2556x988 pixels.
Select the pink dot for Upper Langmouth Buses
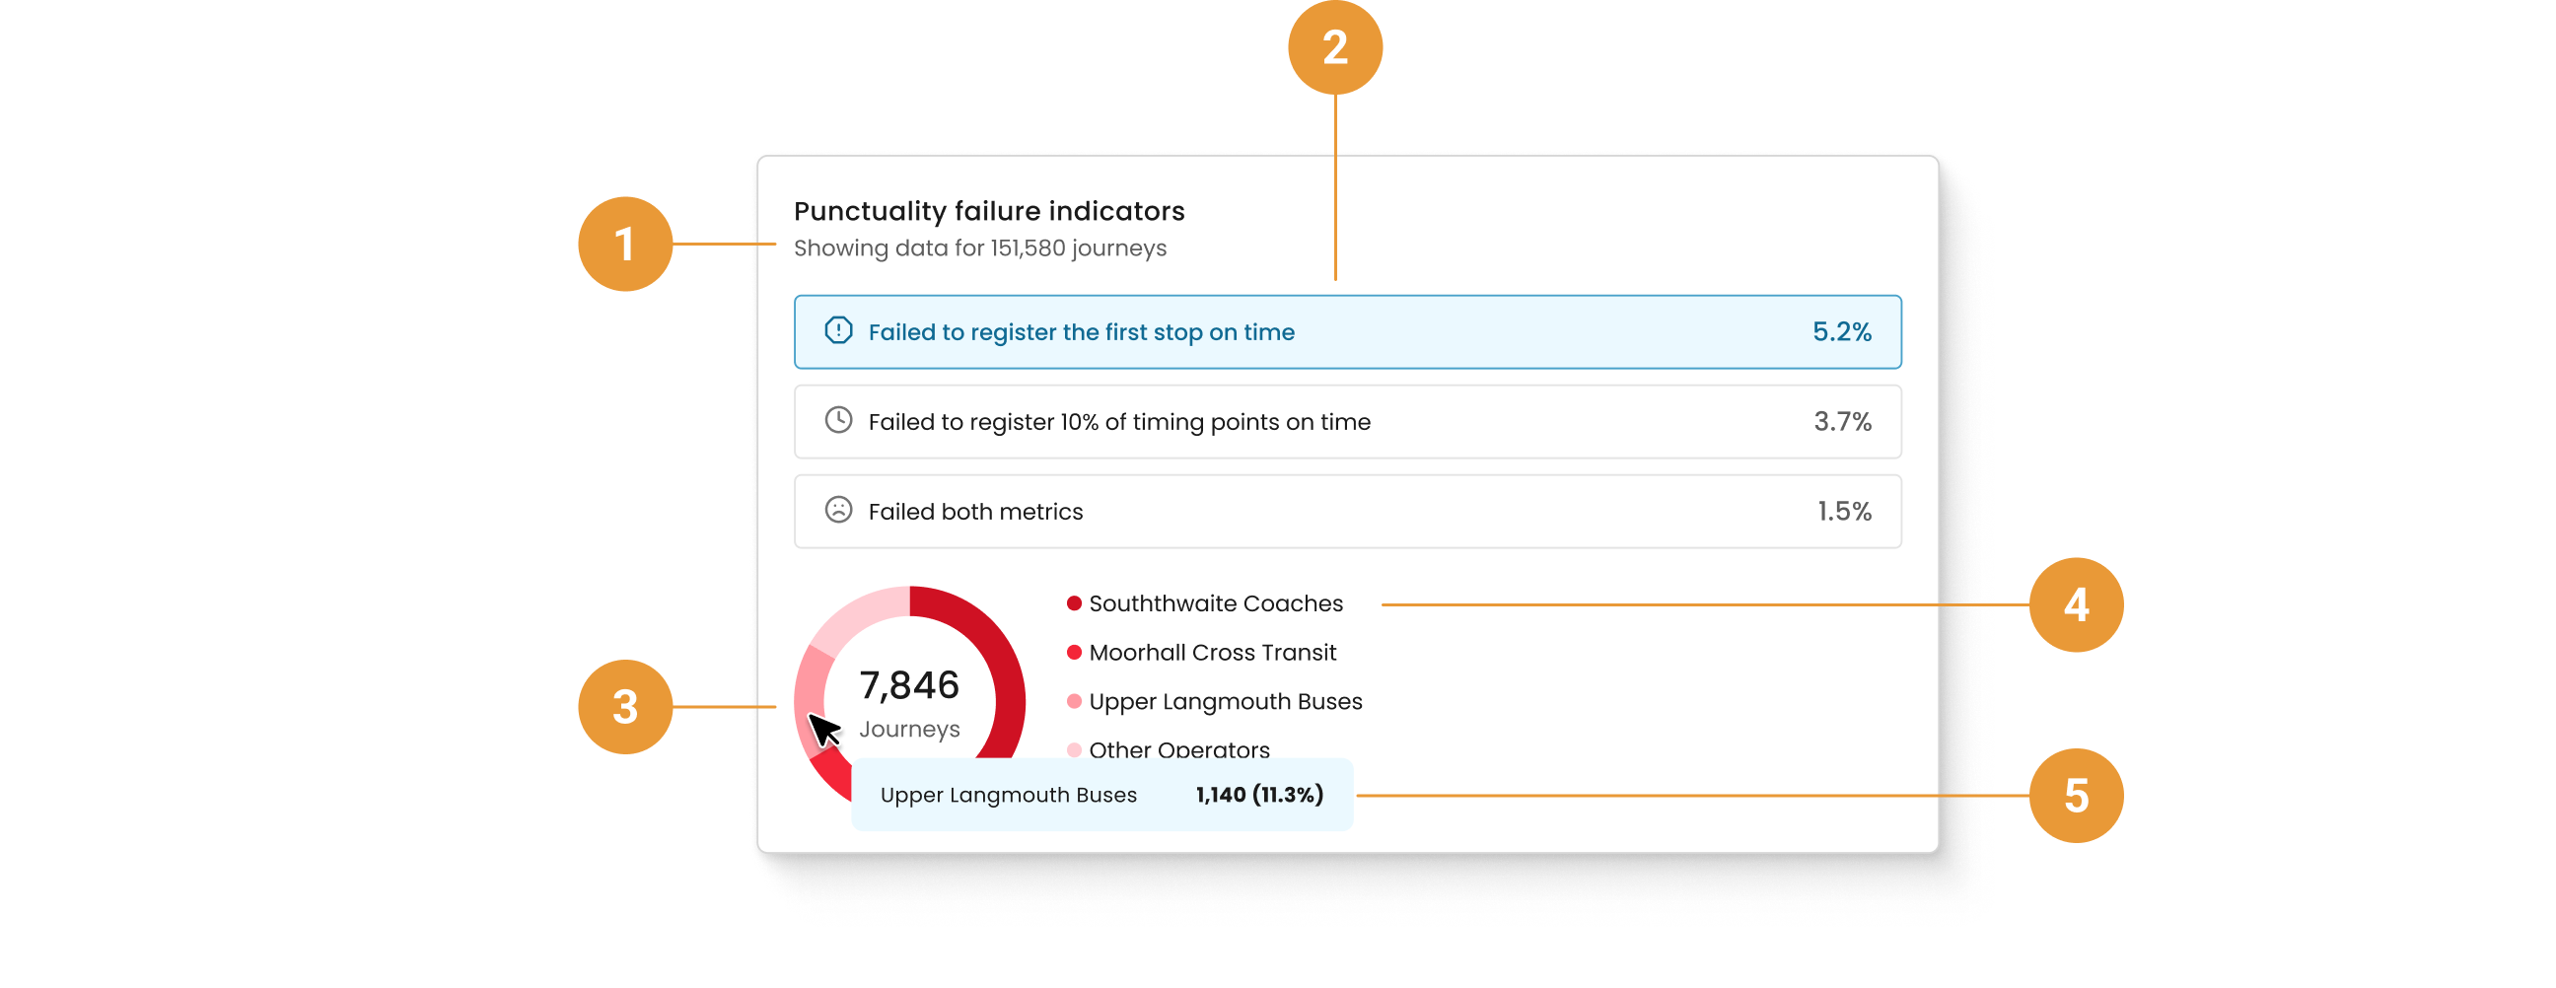1074,701
